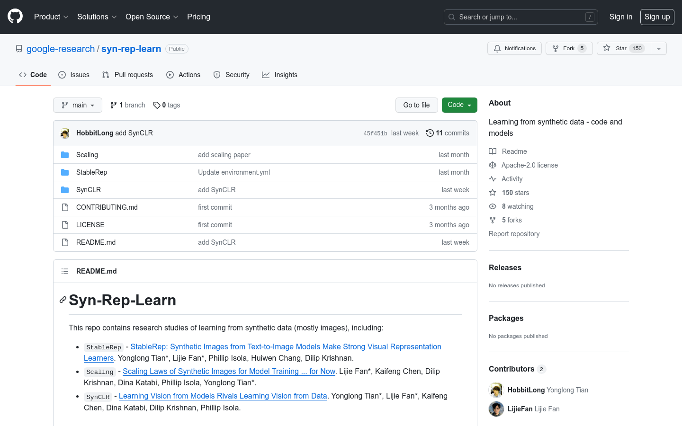Click the fork icon beside 5 forks
Viewport: 682px width, 426px height.
coord(493,220)
